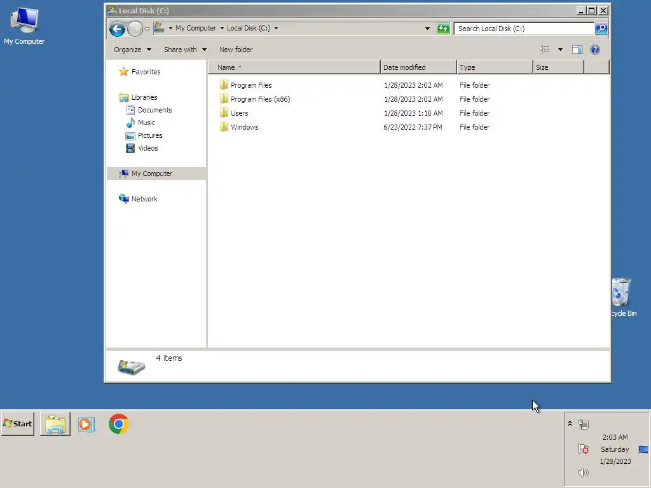This screenshot has width=651, height=488.
Task: Click Windows Explorer taskbar icon
Action: (55, 424)
